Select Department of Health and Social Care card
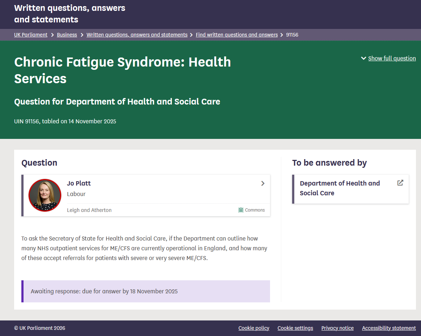Image resolution: width=421 pixels, height=336 pixels. [x=340, y=188]
